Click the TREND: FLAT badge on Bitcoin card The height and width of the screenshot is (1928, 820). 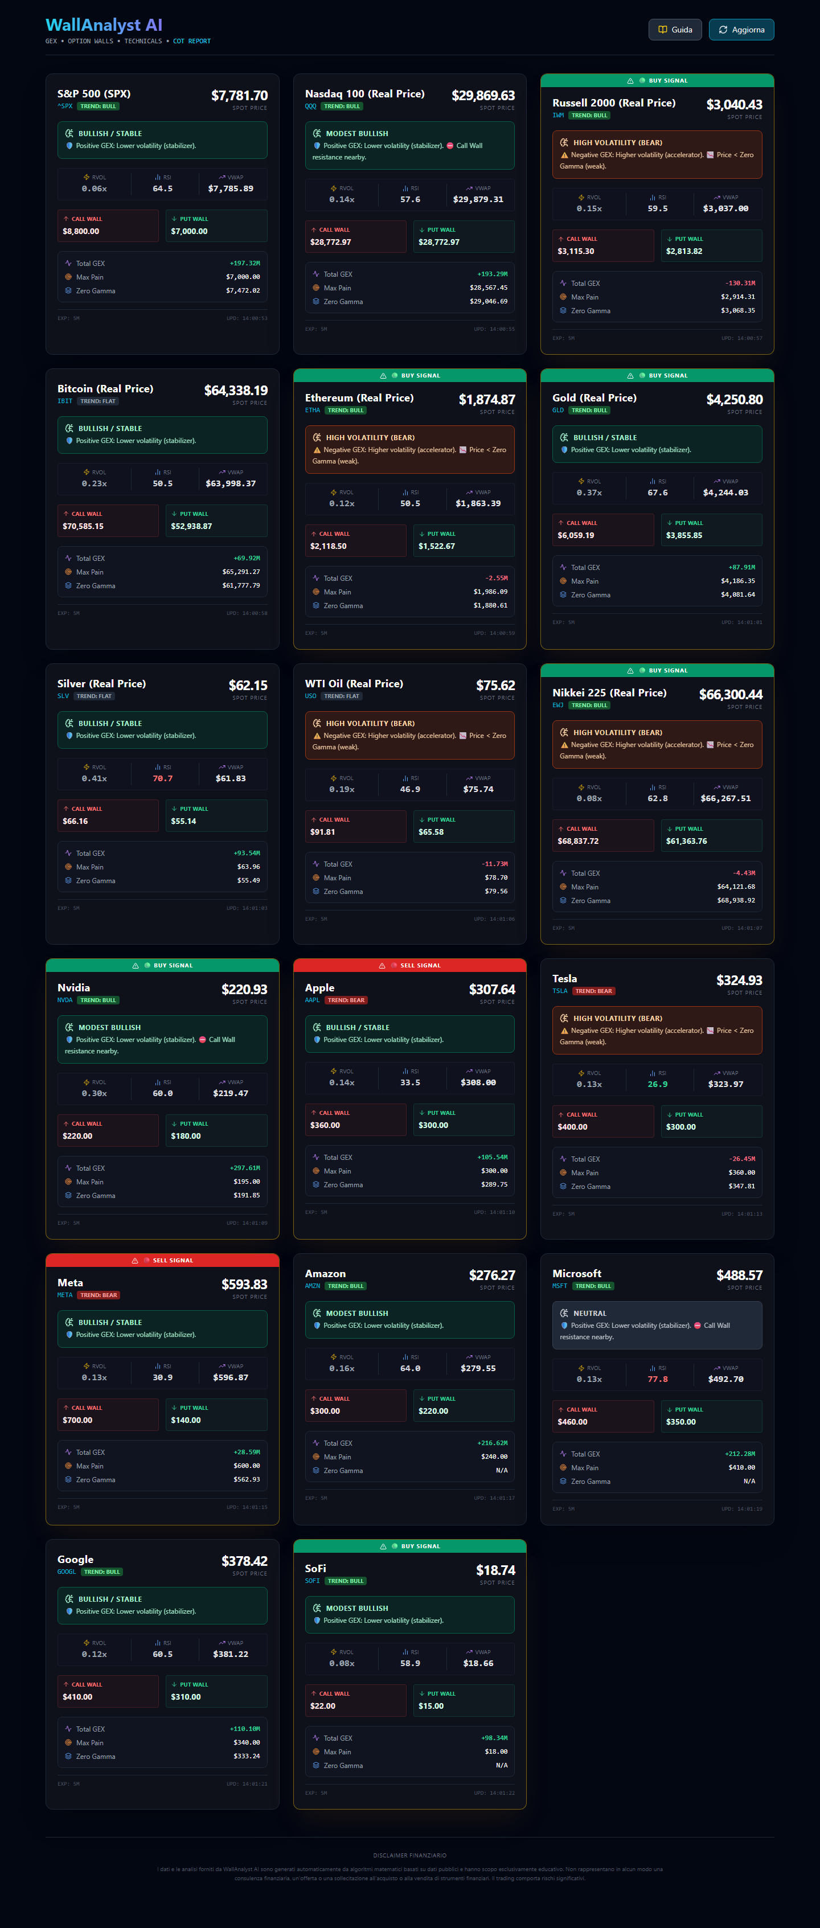[x=98, y=401]
